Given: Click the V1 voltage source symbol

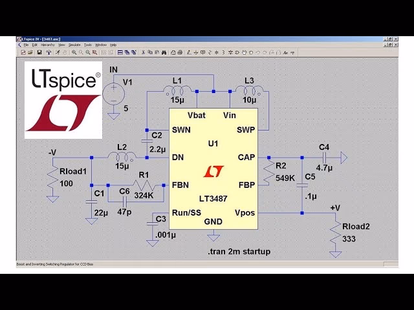Looking at the screenshot, I should [114, 94].
